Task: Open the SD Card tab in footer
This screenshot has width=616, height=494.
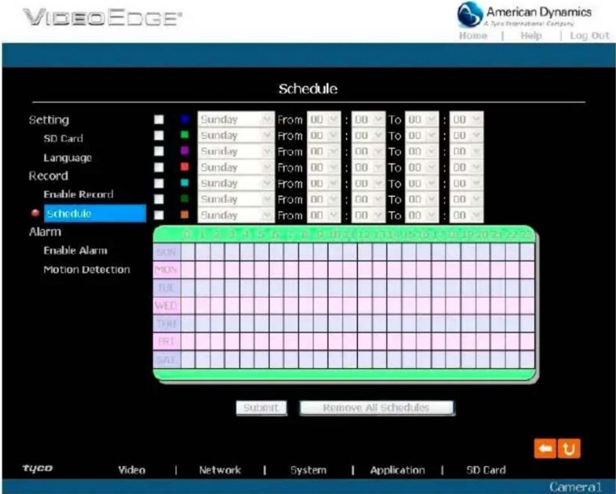Action: pos(486,470)
